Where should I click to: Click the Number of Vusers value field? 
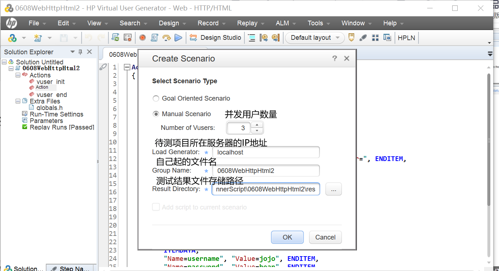(x=238, y=128)
